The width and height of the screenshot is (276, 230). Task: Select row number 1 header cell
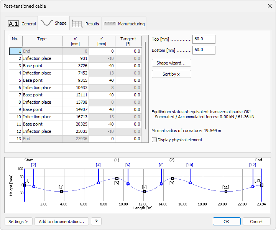click(16, 51)
